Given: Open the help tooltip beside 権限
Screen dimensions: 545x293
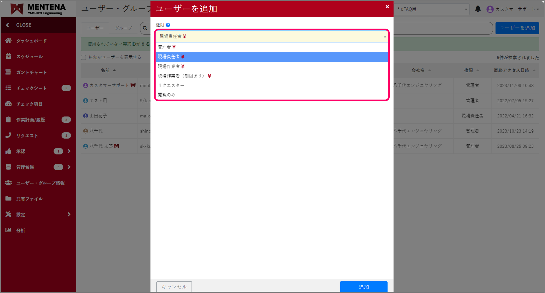Looking at the screenshot, I should pyautogui.click(x=168, y=25).
